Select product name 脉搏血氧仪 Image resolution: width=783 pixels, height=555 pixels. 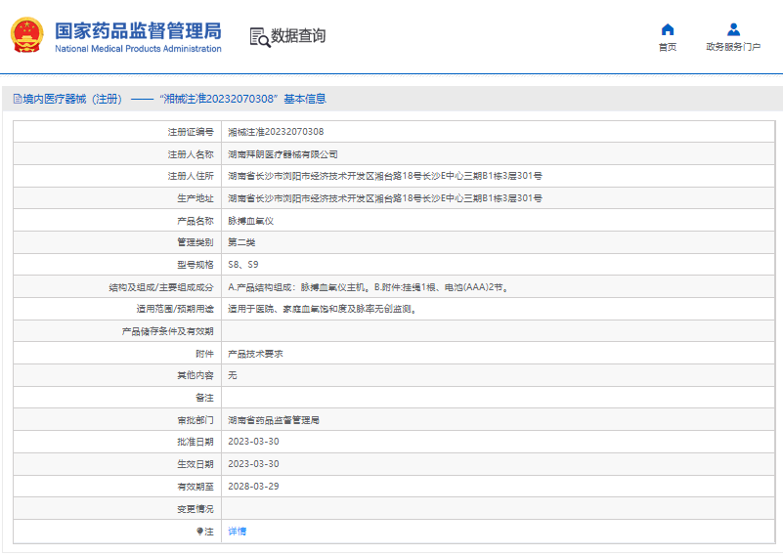[250, 221]
